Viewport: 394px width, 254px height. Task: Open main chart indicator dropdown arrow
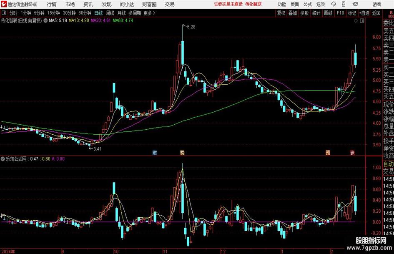[x=45, y=20]
